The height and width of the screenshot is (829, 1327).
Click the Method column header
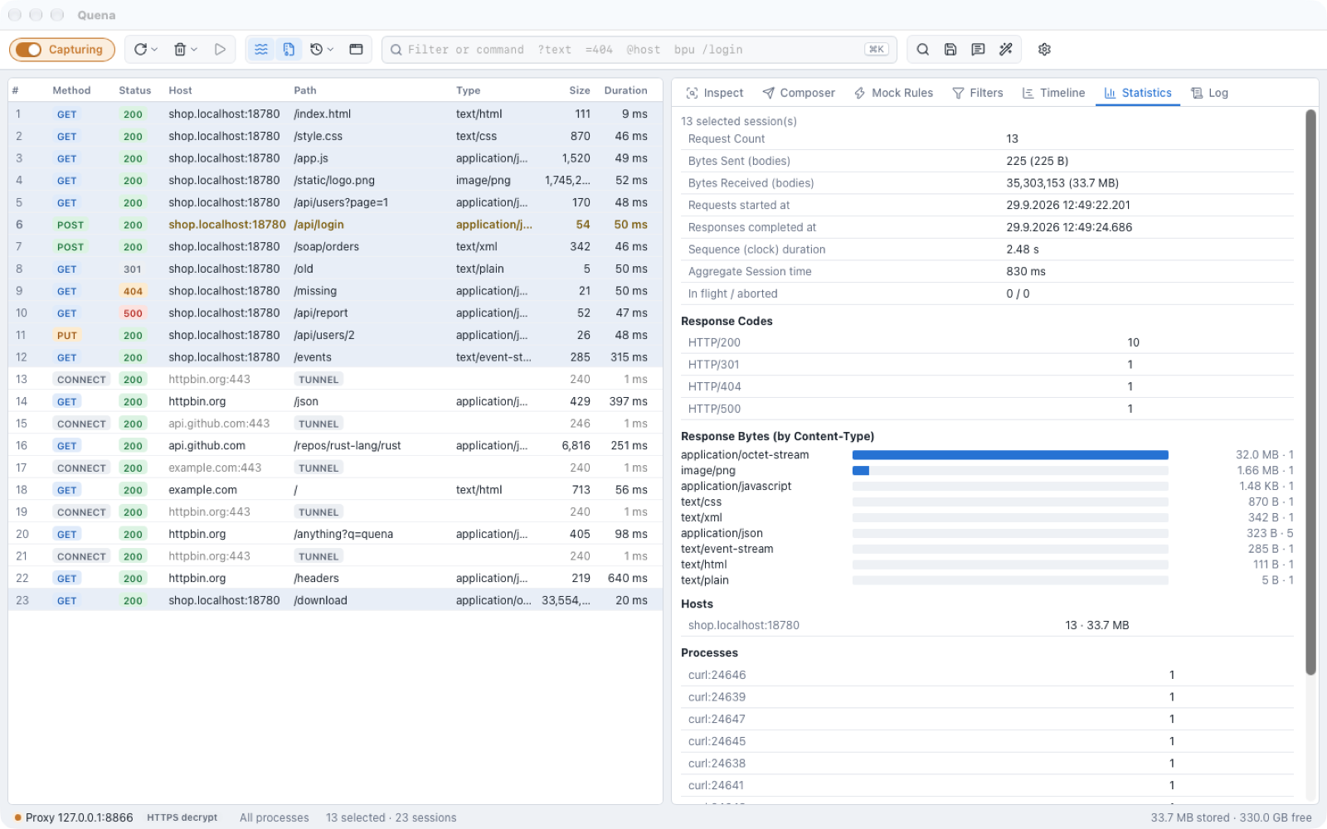(71, 90)
